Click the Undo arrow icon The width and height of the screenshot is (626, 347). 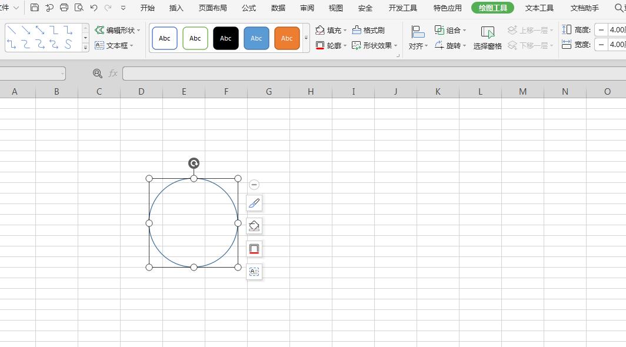tap(94, 8)
